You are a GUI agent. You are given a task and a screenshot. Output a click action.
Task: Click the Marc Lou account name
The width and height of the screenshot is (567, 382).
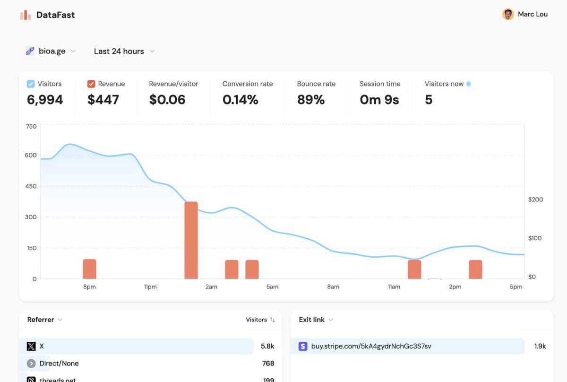tap(533, 14)
